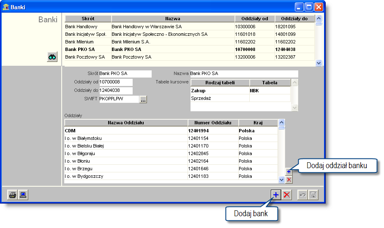The width and height of the screenshot is (384, 228).
Task: Select the Bank Handlowy row
Action: tap(190, 27)
